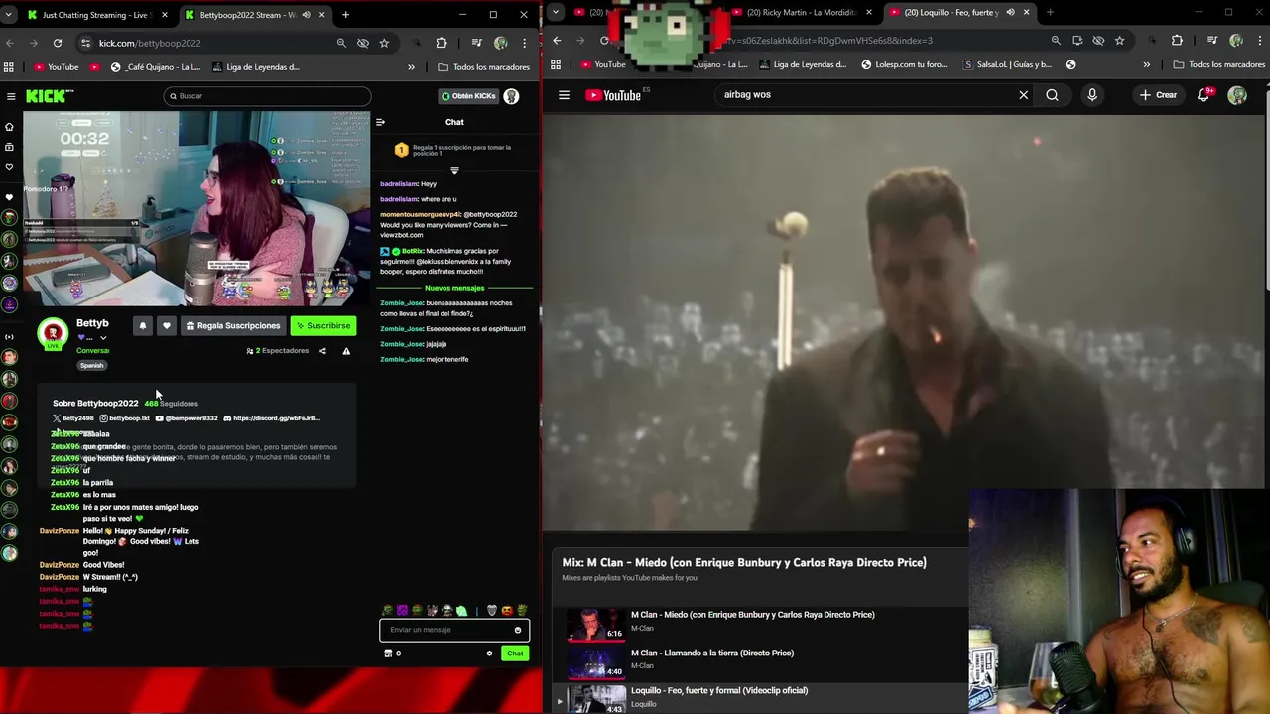Click the Suscribirse button

[x=323, y=325]
